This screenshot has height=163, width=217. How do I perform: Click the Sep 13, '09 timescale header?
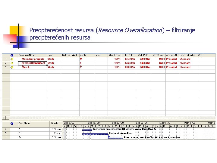pos(99,123)
